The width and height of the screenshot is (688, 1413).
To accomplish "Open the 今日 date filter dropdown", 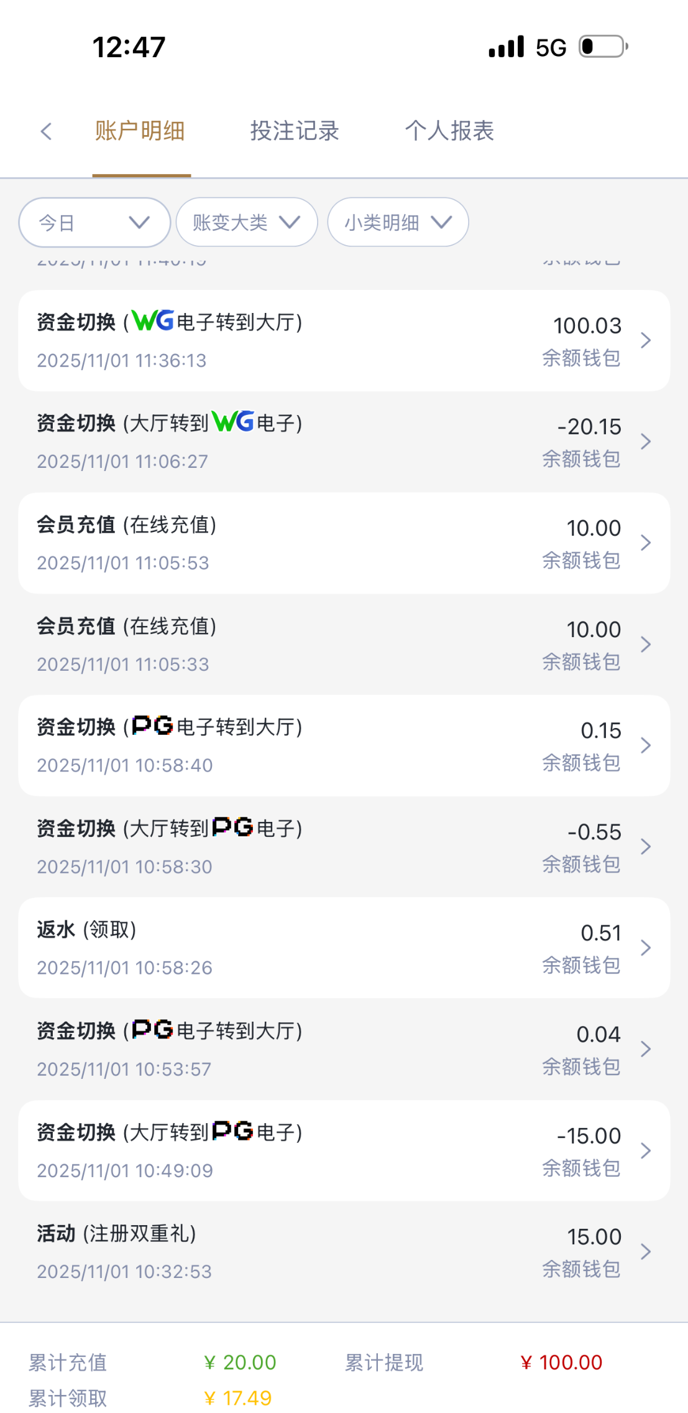I will (94, 222).
